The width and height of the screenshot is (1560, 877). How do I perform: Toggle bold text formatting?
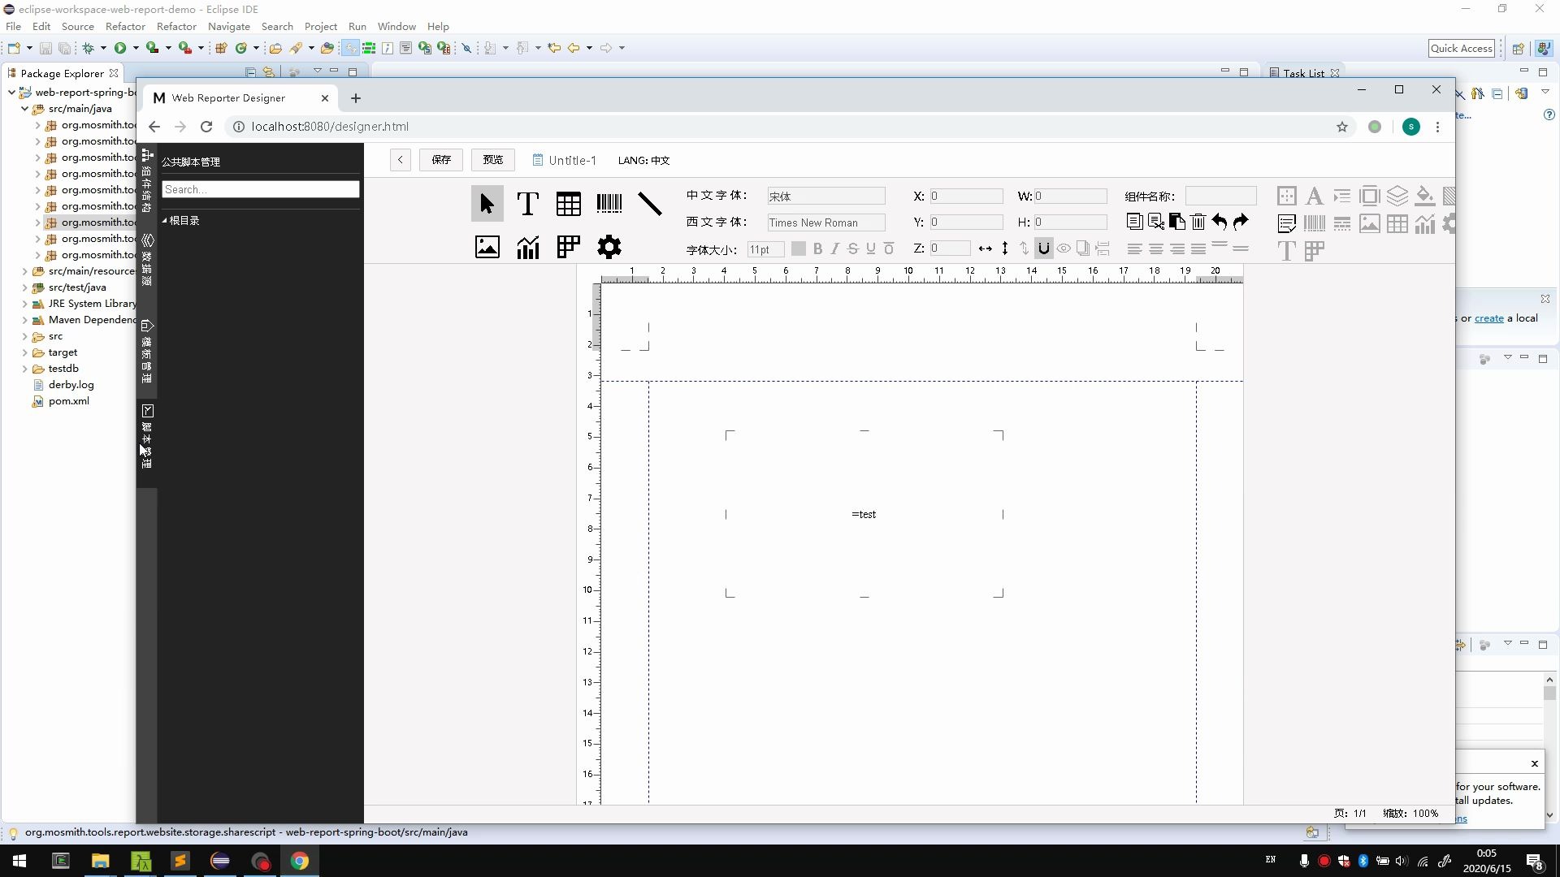pyautogui.click(x=817, y=249)
